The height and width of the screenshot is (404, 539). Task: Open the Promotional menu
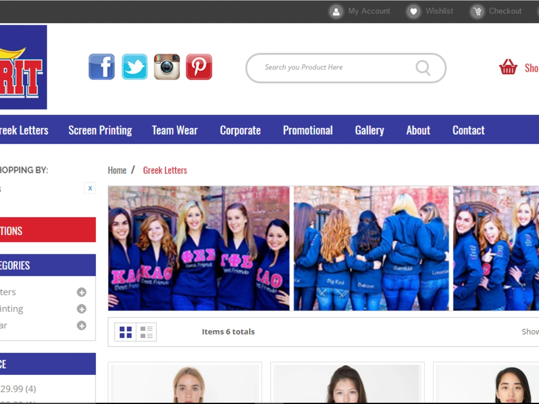coord(308,130)
